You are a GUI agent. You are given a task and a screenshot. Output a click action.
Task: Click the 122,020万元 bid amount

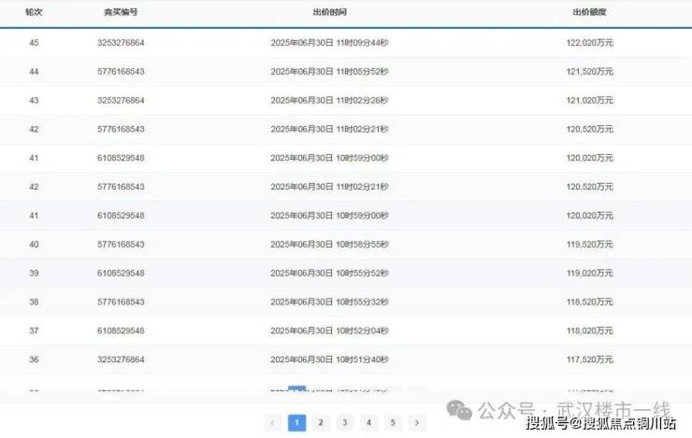point(589,43)
